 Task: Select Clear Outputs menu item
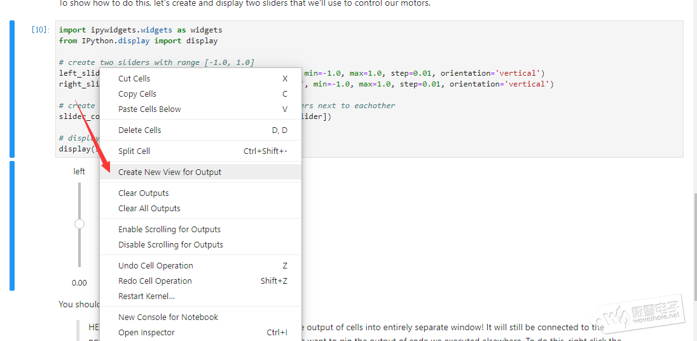pyautogui.click(x=144, y=193)
